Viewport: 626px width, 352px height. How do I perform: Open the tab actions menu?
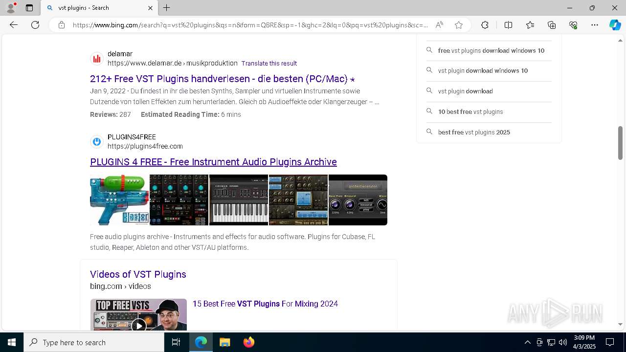(x=29, y=8)
